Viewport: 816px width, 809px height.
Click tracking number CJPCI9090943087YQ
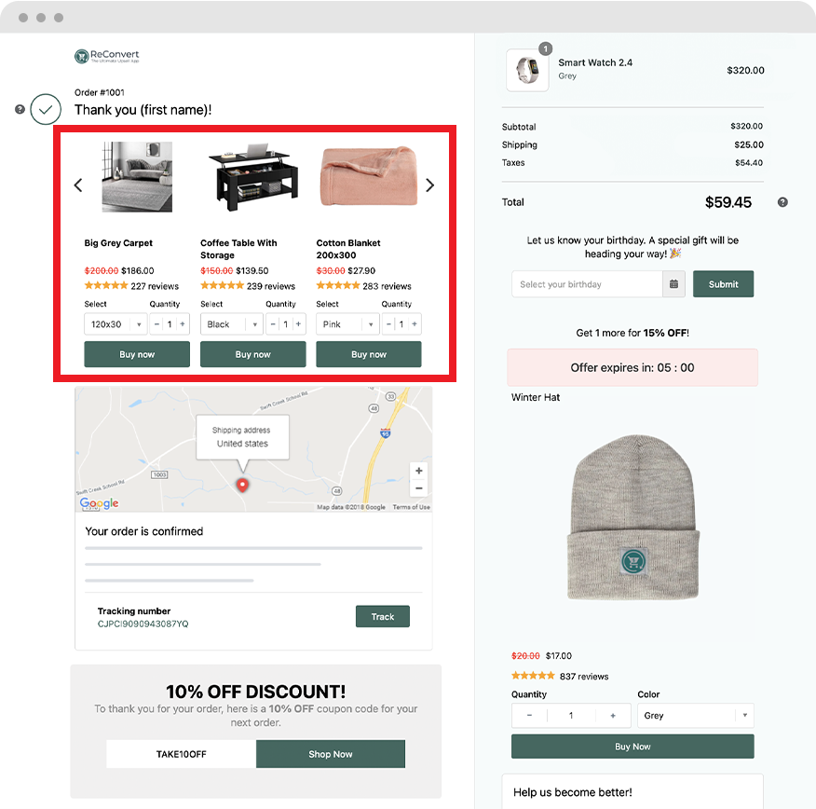[143, 624]
